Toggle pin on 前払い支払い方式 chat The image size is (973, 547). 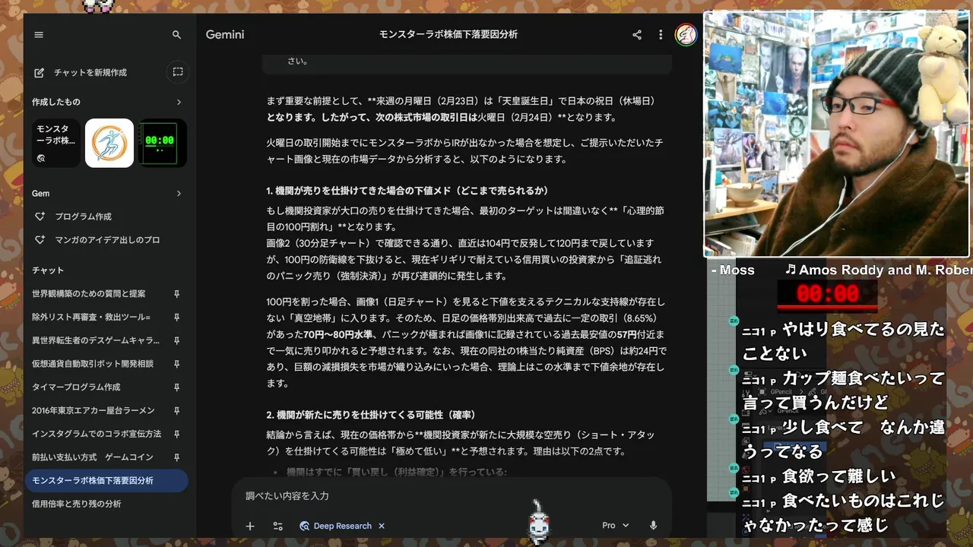click(x=176, y=457)
